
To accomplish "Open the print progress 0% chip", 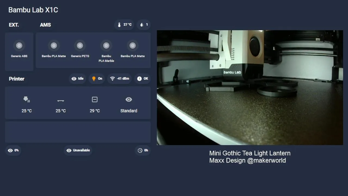I will click(13, 150).
